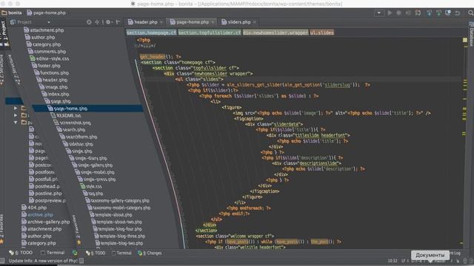Open the VCS show history icon
This screenshot has width=474, height=266.
(x=448, y=13)
